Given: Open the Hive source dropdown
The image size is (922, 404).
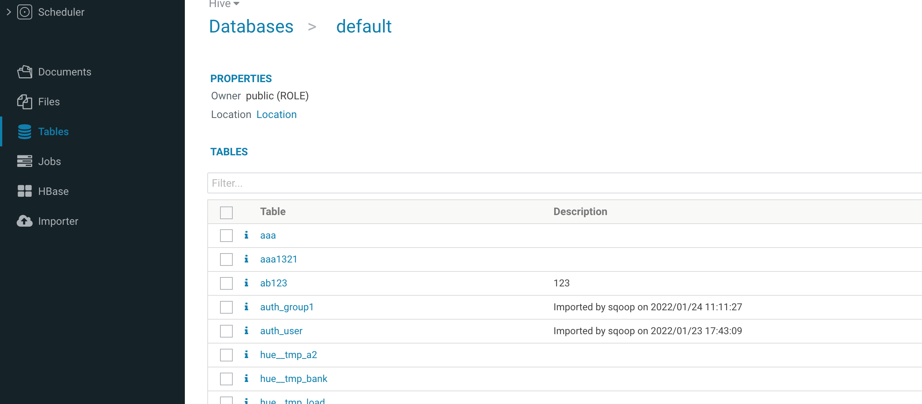Looking at the screenshot, I should (225, 4).
